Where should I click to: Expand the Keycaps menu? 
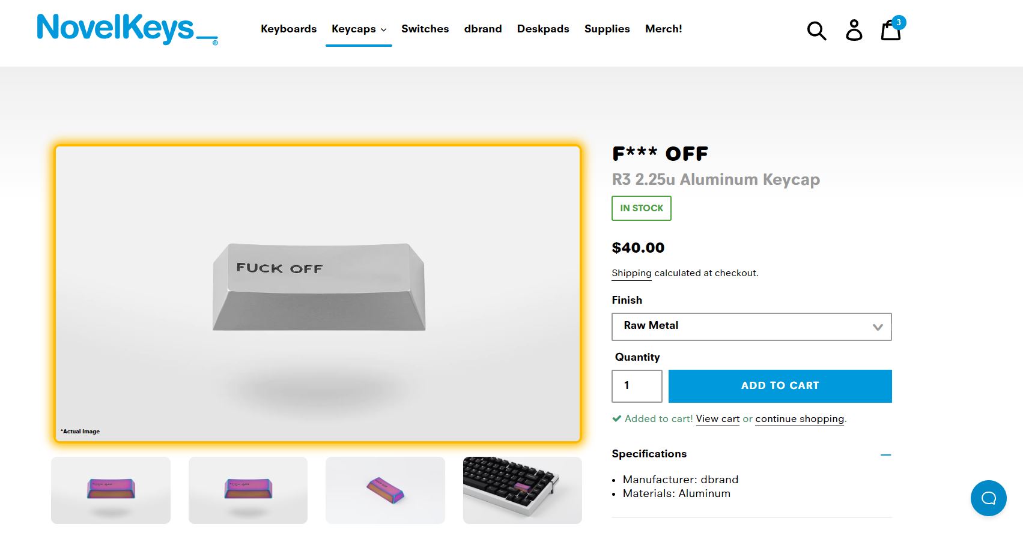coord(359,29)
